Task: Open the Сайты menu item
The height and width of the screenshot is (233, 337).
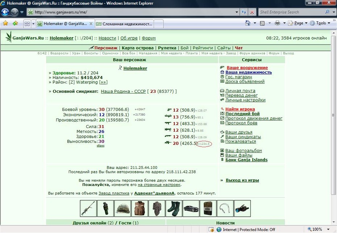Action: [x=224, y=48]
